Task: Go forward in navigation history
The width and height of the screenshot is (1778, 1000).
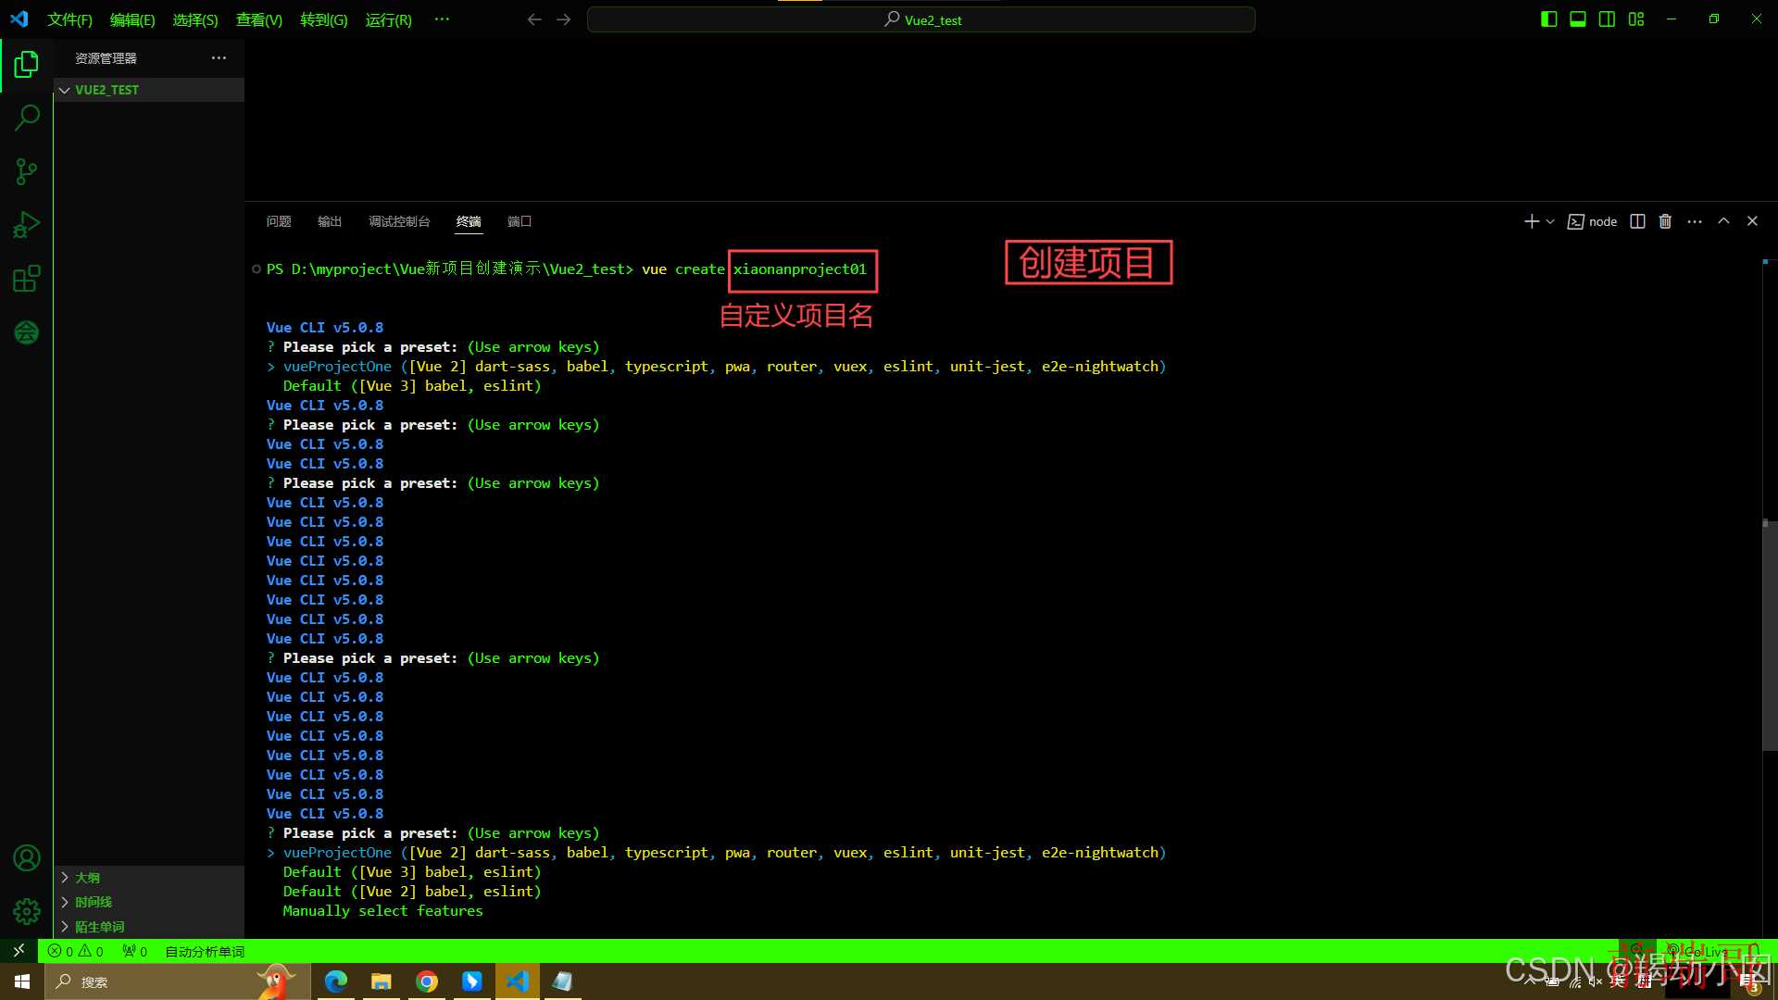Action: (x=564, y=19)
